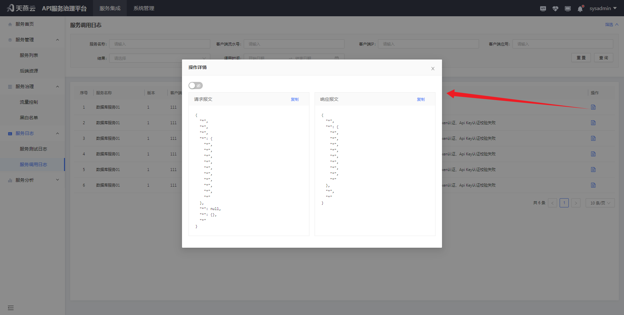Expand the sysadmin user dropdown

[x=603, y=8]
